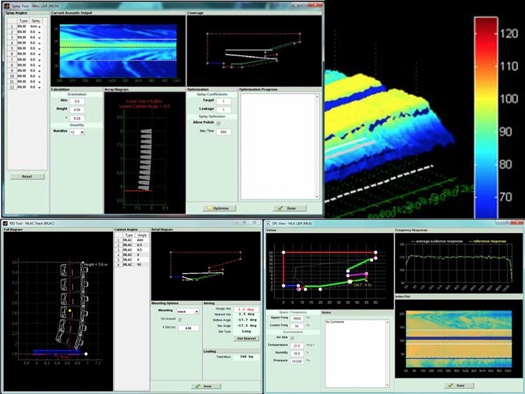Click the Splay Tool application icon in title bar

tap(6, 5)
